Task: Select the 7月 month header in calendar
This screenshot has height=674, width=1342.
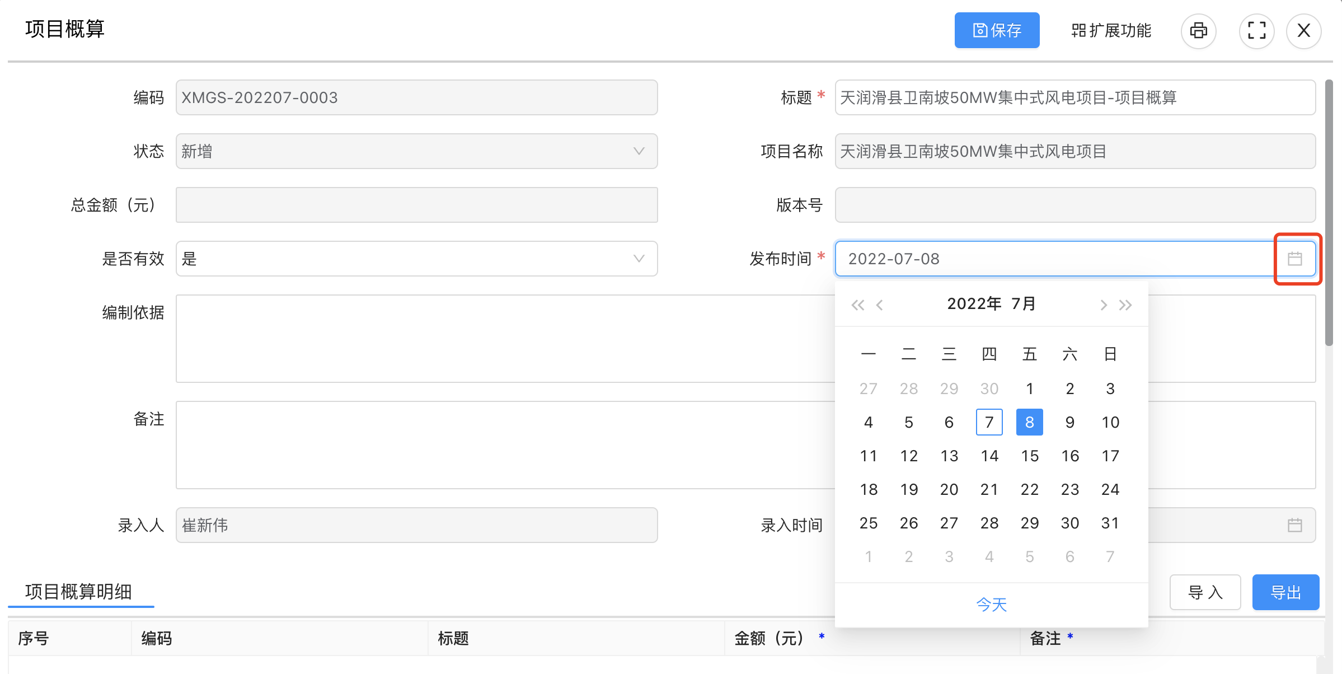Action: [1024, 304]
